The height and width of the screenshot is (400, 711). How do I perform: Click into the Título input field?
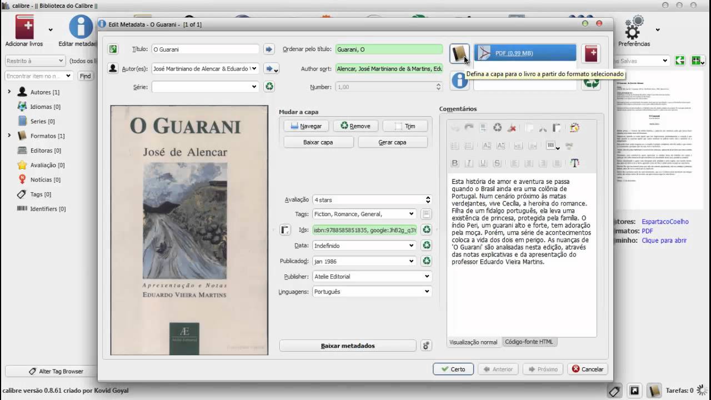206,49
